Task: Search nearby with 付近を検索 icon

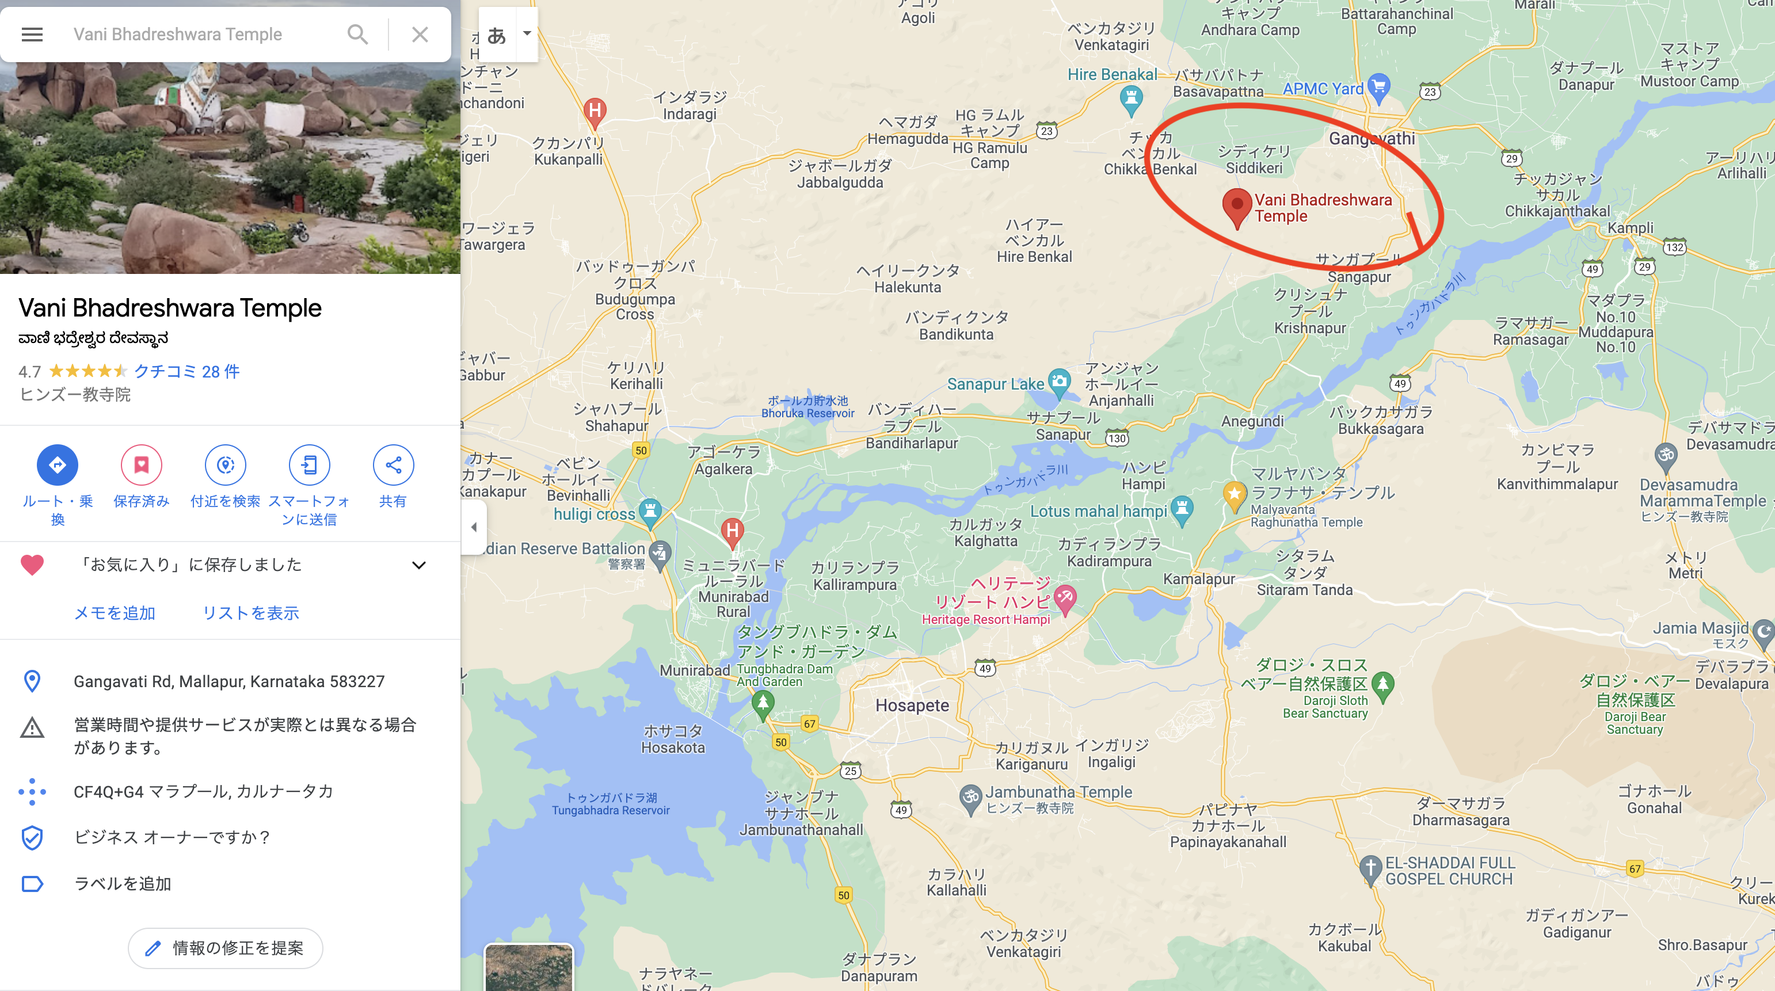Action: (x=225, y=465)
